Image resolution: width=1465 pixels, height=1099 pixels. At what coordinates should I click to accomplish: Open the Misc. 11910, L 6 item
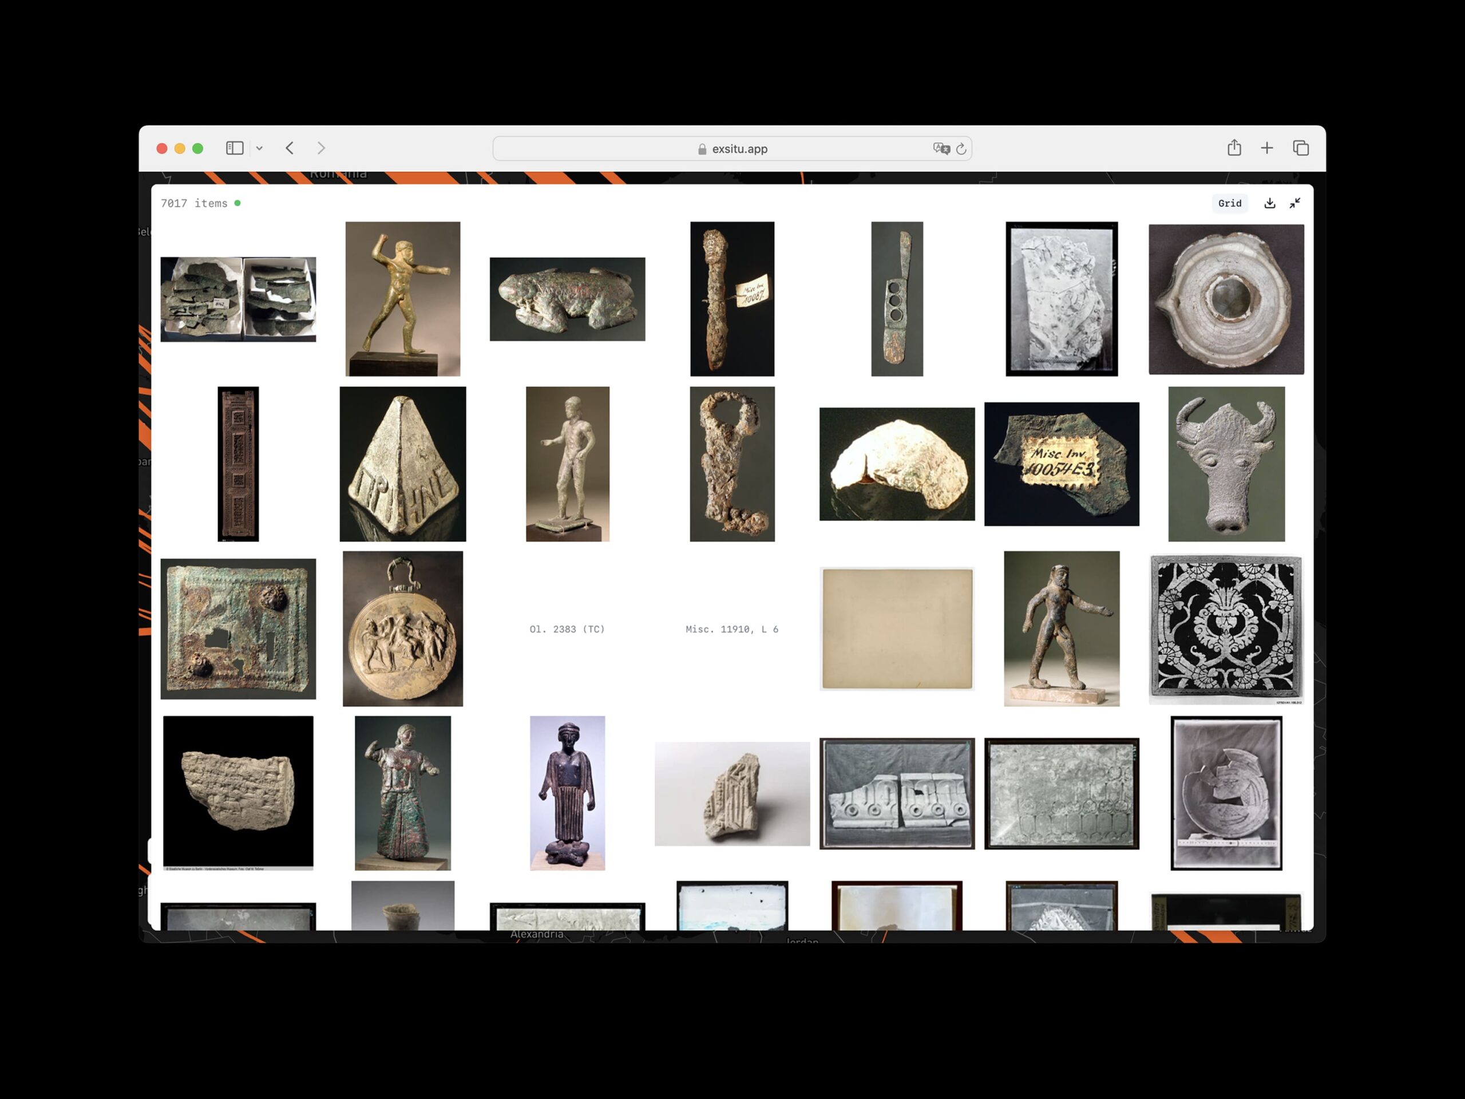click(732, 628)
